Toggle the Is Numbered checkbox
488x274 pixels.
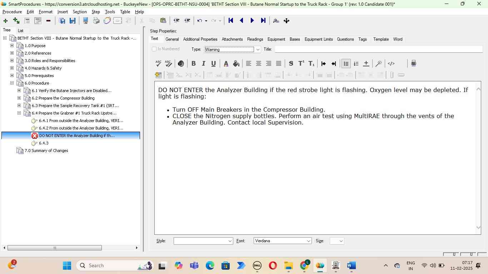pos(154,49)
